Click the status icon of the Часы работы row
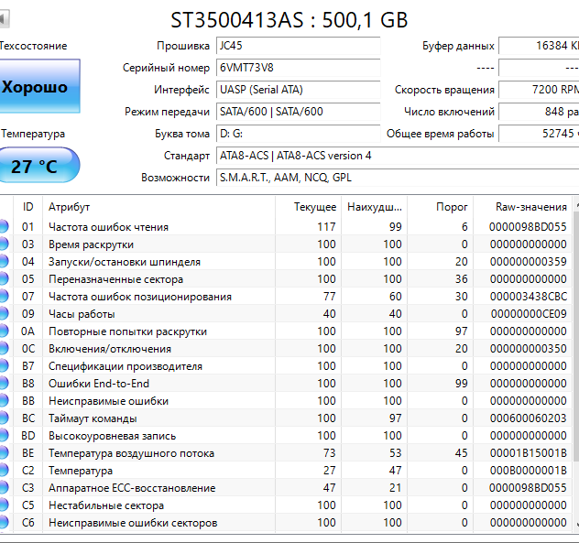Viewport: 579px width, 543px height. point(4,314)
